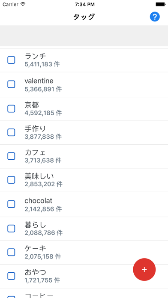Check the ランチ tag checkbox

pos(11,60)
